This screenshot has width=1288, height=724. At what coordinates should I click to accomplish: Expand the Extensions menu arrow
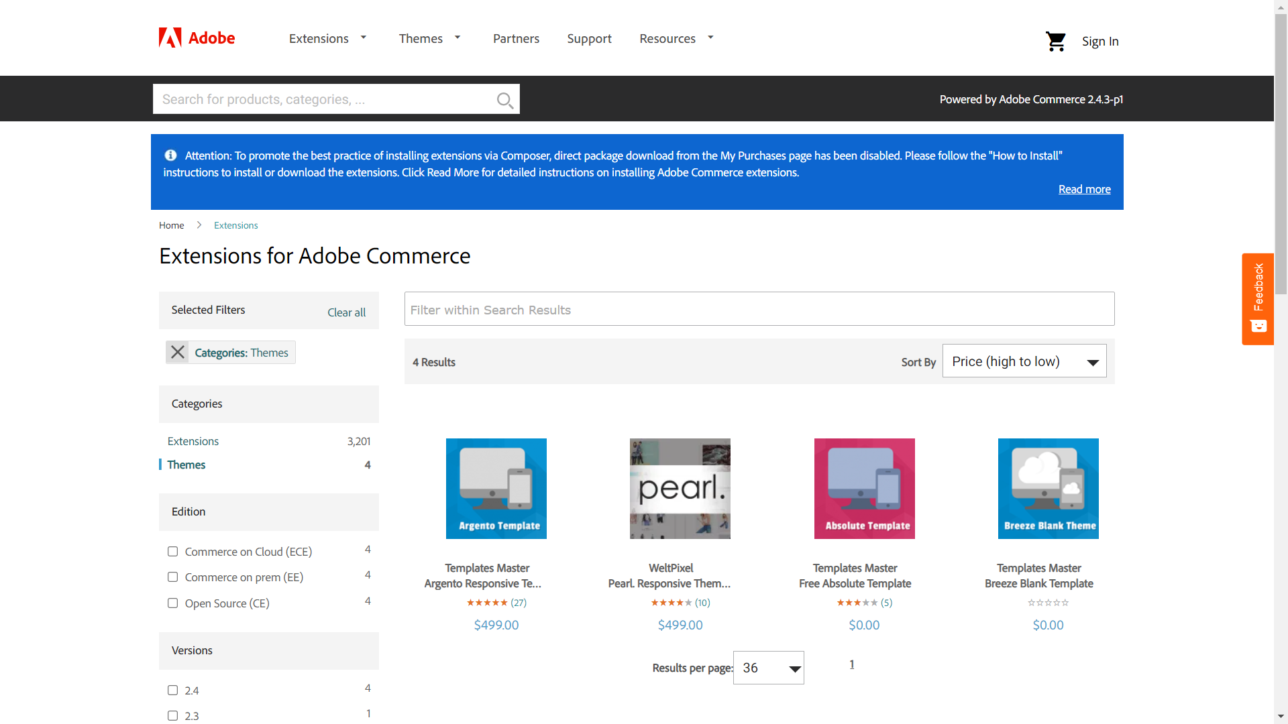(364, 38)
